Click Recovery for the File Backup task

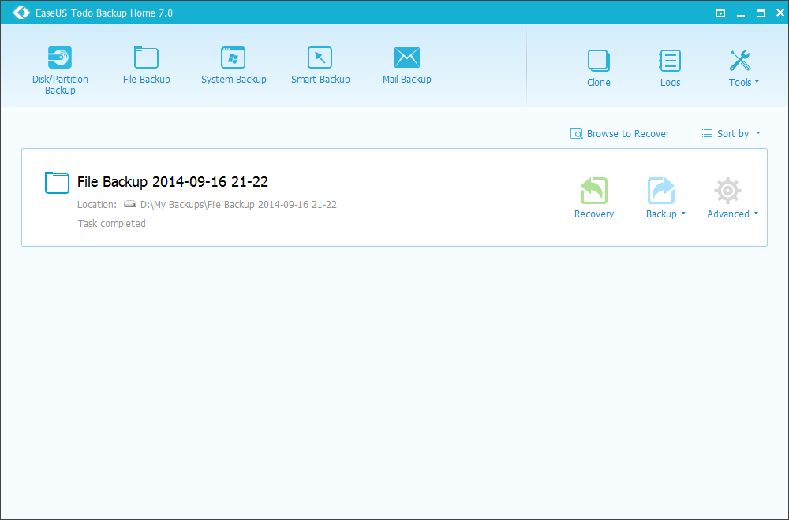click(594, 198)
